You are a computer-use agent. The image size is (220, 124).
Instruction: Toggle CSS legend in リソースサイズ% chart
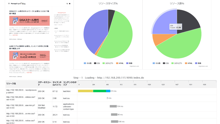tap(96, 63)
